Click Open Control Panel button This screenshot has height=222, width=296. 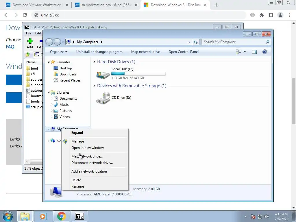(x=184, y=52)
